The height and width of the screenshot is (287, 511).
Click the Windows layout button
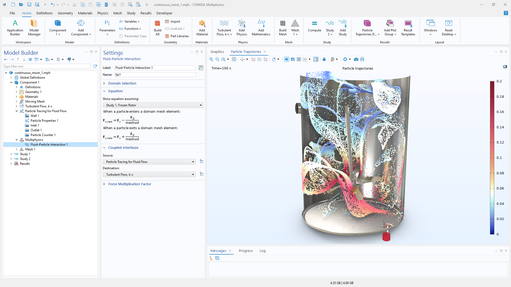tap(430, 28)
